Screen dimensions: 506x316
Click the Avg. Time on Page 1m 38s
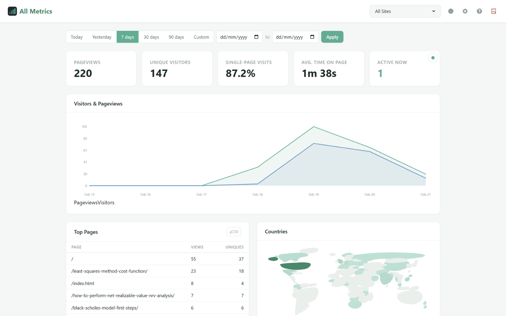click(319, 73)
